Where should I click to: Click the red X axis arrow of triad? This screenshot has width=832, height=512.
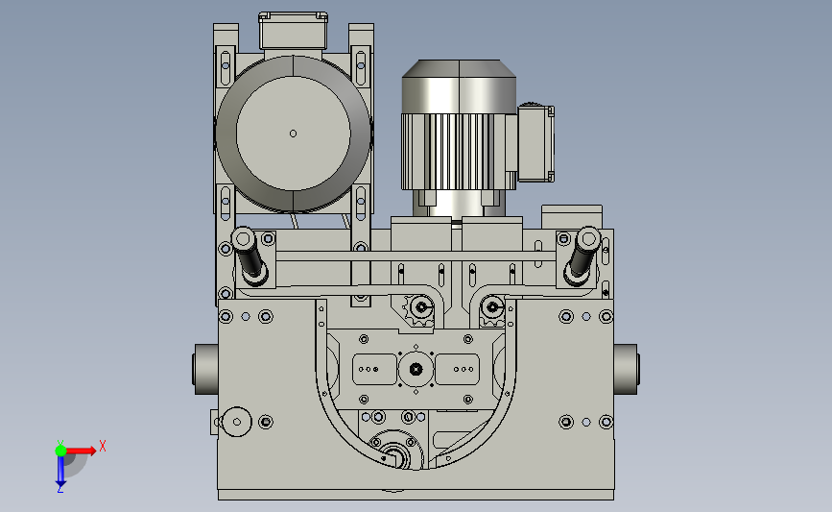pos(82,451)
